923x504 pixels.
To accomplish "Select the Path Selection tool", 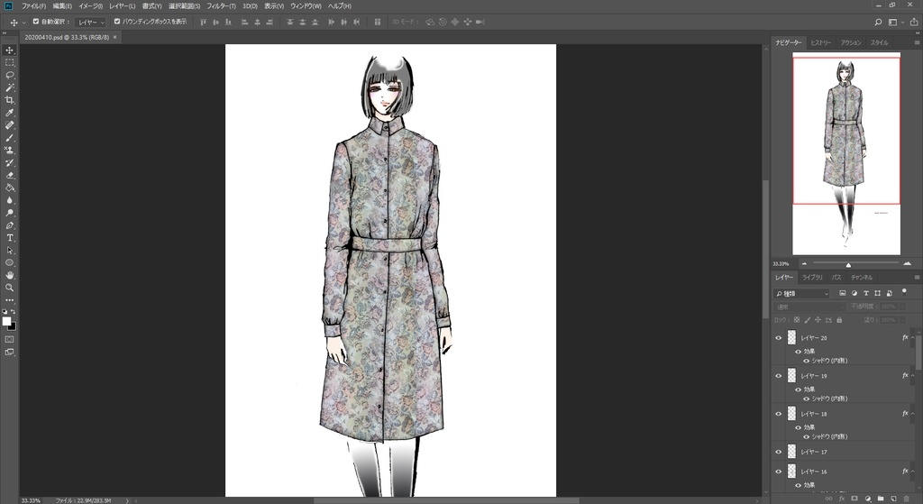I will pos(9,251).
